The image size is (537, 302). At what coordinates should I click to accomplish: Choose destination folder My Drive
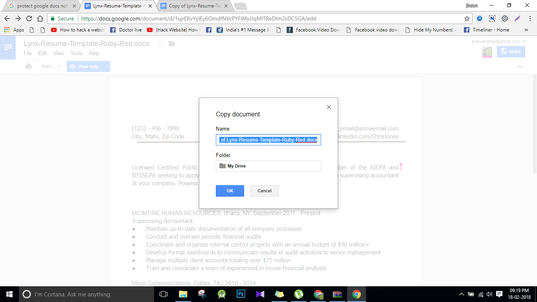pos(268,166)
